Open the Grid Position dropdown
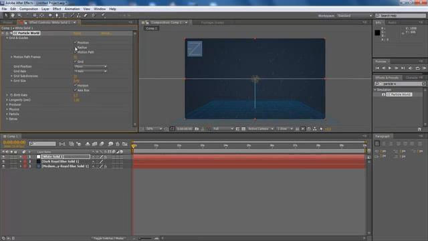This screenshot has height=241, width=428. [x=90, y=66]
